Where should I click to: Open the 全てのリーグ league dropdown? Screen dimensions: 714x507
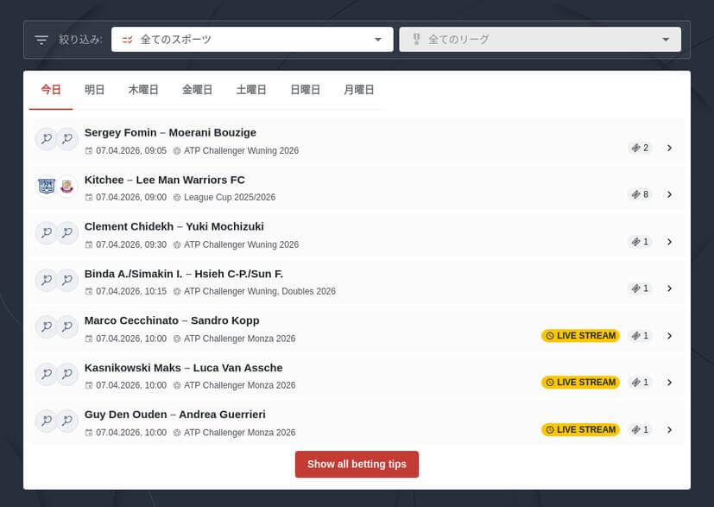(540, 40)
